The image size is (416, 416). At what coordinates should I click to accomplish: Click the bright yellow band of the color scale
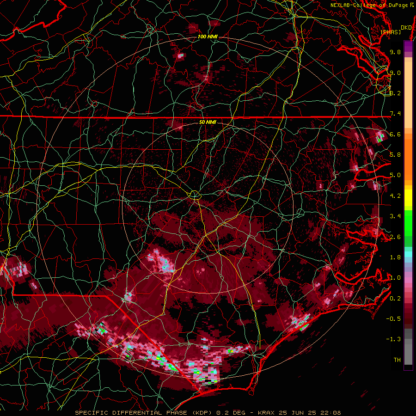point(408,198)
